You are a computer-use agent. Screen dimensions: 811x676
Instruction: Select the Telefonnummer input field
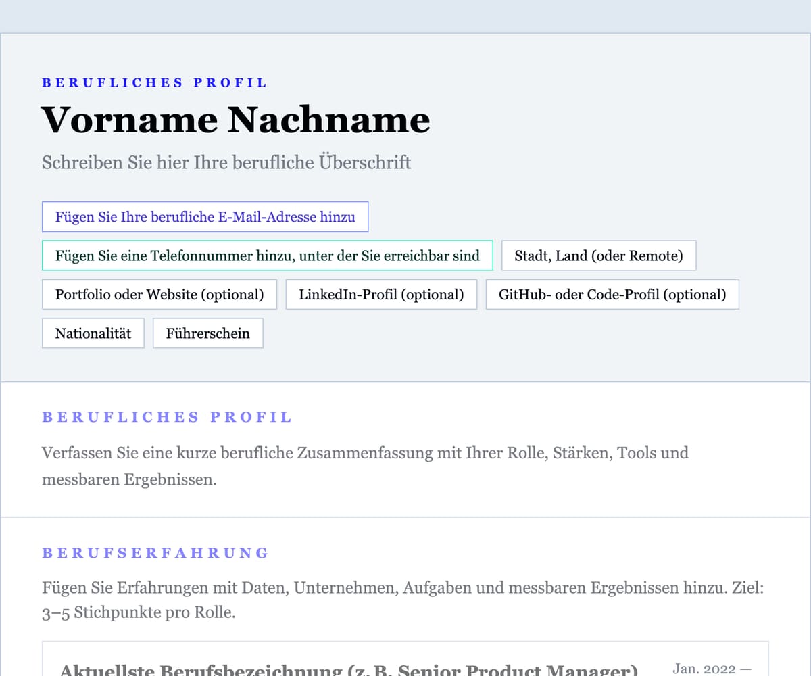pyautogui.click(x=268, y=256)
